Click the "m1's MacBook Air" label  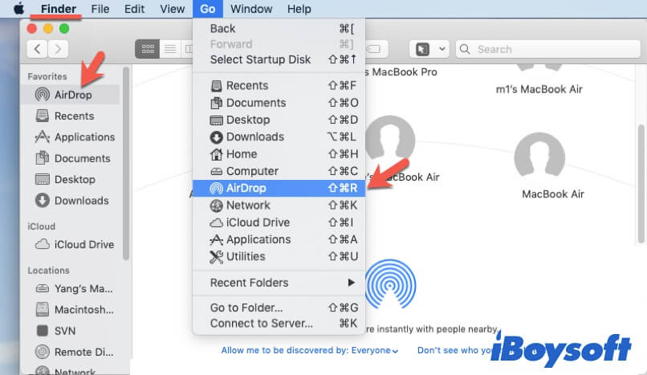tap(539, 89)
